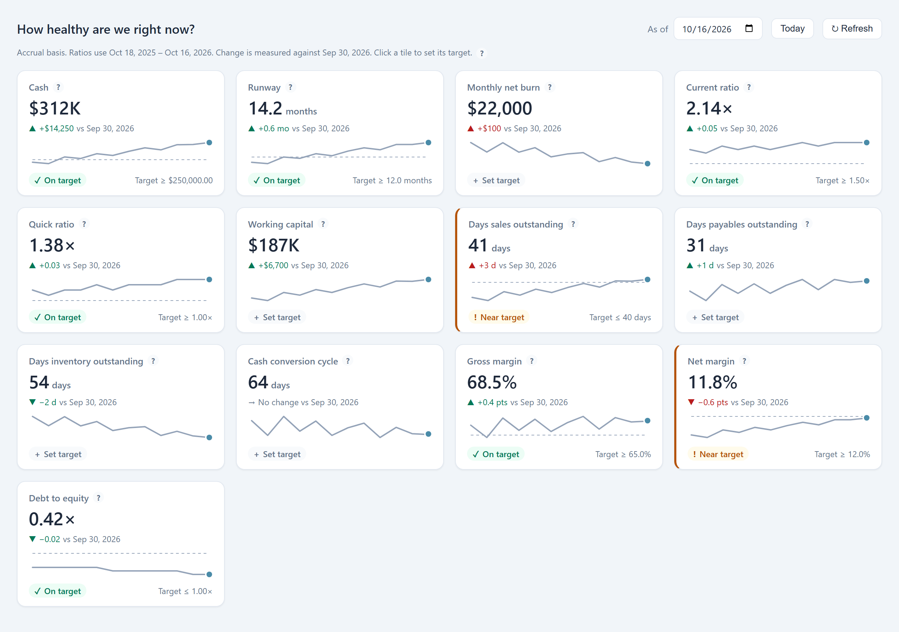This screenshot has width=899, height=632.
Task: Click the 68.5% gross margin value
Action: click(492, 382)
